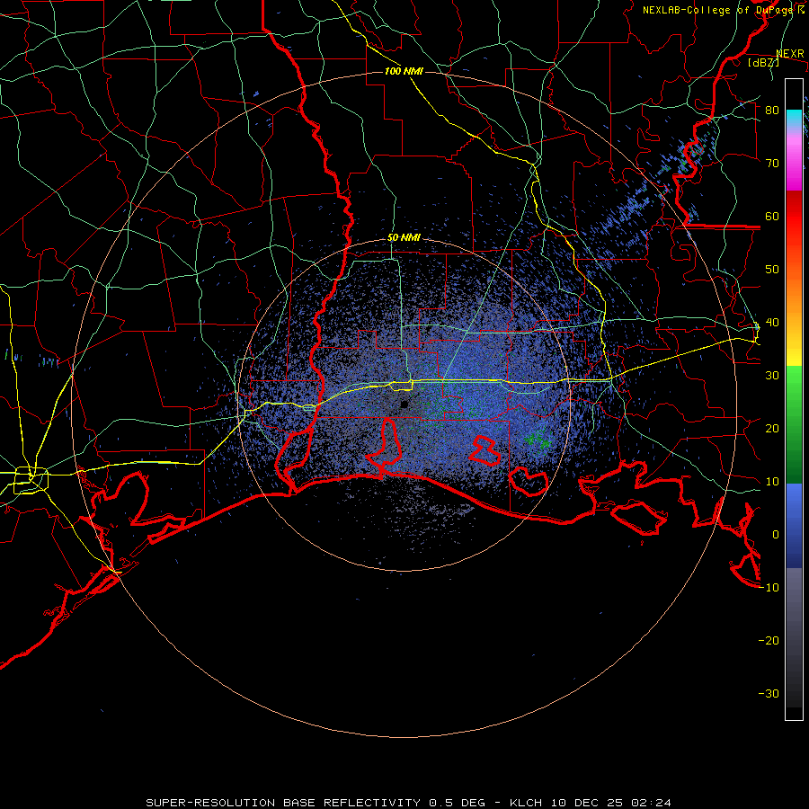Click the -30 value on the dBZ scale

(x=769, y=694)
